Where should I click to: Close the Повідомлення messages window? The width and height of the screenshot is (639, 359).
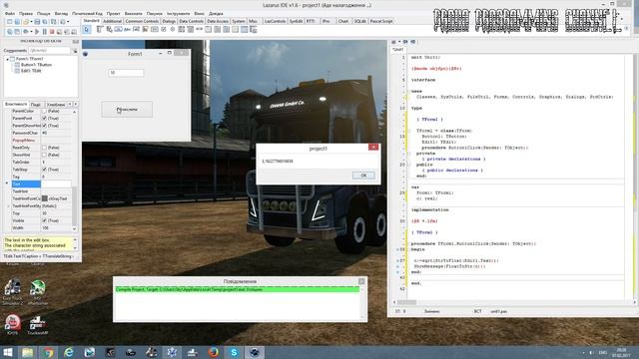[x=361, y=281]
